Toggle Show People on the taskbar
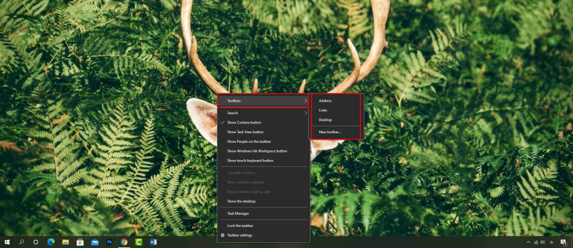 click(x=249, y=141)
